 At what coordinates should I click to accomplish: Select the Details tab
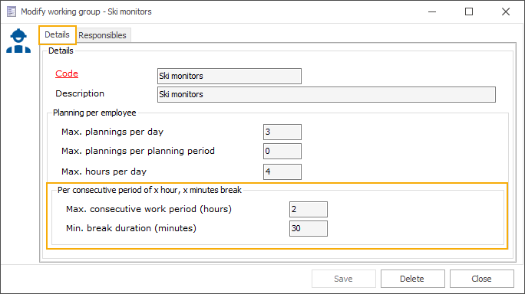pyautogui.click(x=58, y=34)
